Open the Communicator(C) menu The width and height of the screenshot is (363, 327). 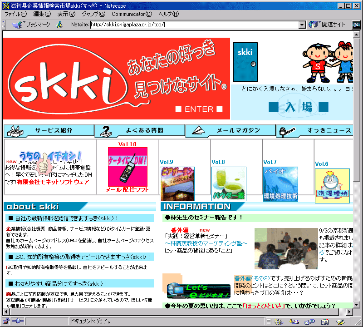(x=132, y=14)
